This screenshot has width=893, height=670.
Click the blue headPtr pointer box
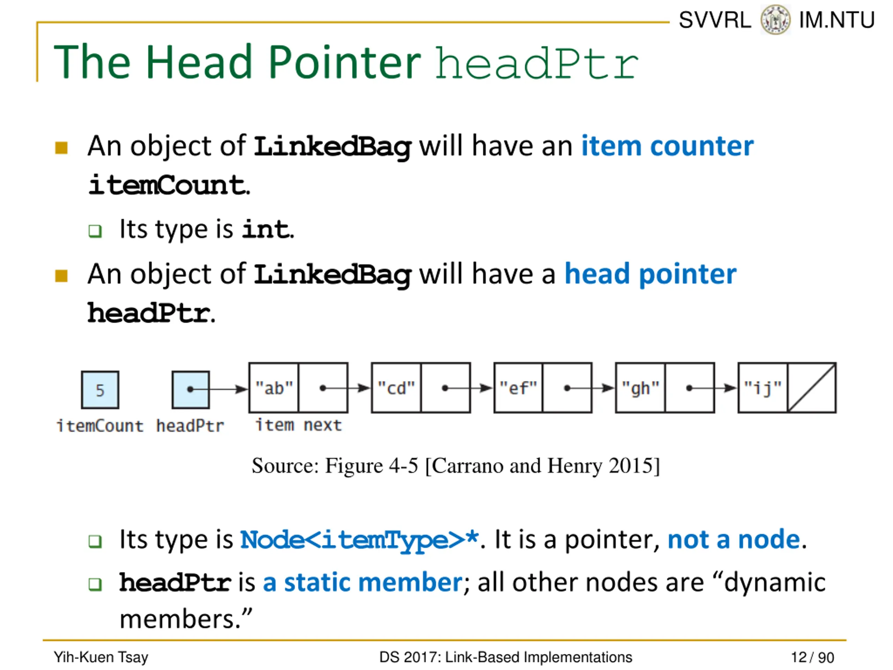(x=190, y=390)
